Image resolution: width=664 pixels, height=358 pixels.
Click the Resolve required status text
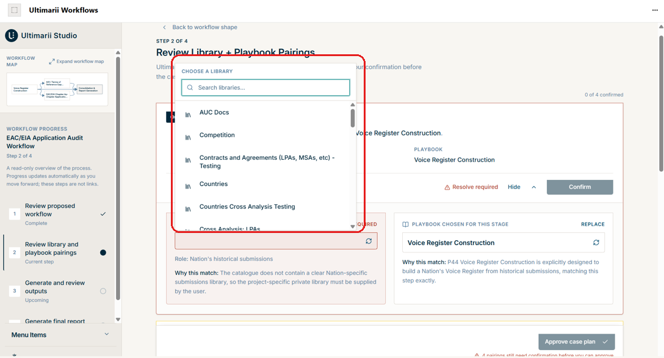(475, 187)
